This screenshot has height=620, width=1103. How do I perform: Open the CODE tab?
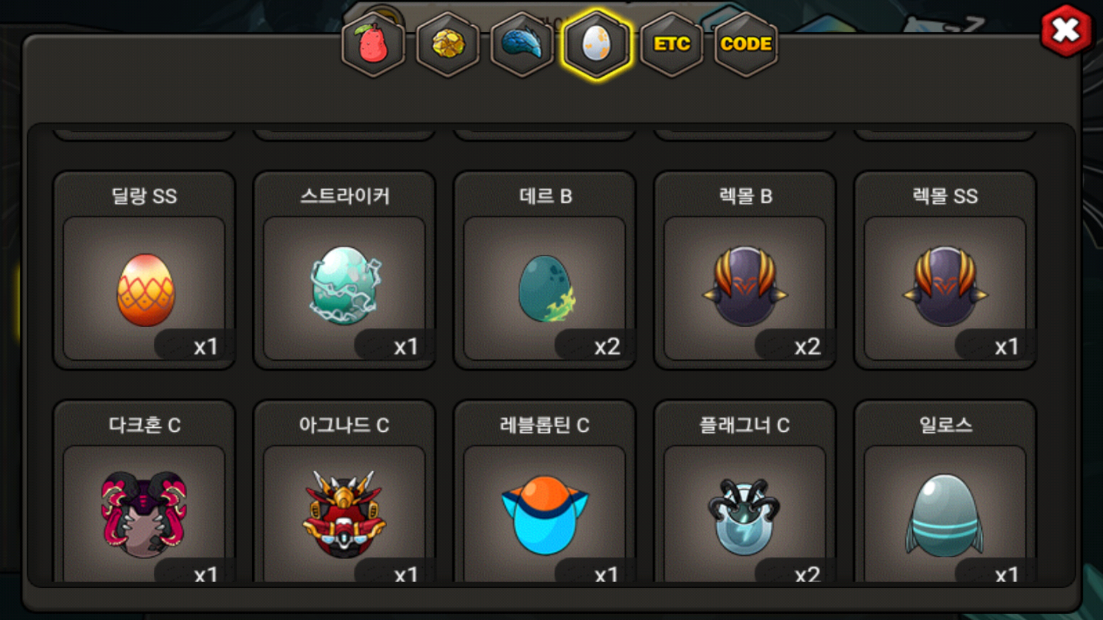coord(746,44)
